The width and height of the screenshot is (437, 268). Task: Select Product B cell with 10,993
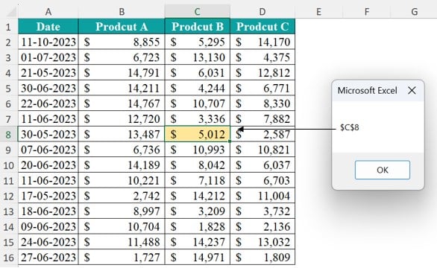click(198, 150)
